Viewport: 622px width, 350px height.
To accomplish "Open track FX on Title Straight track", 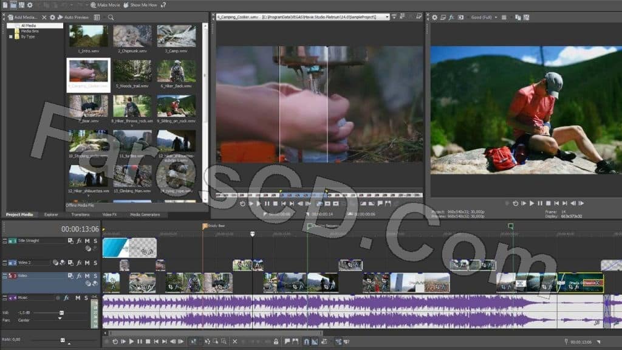I will (x=79, y=241).
